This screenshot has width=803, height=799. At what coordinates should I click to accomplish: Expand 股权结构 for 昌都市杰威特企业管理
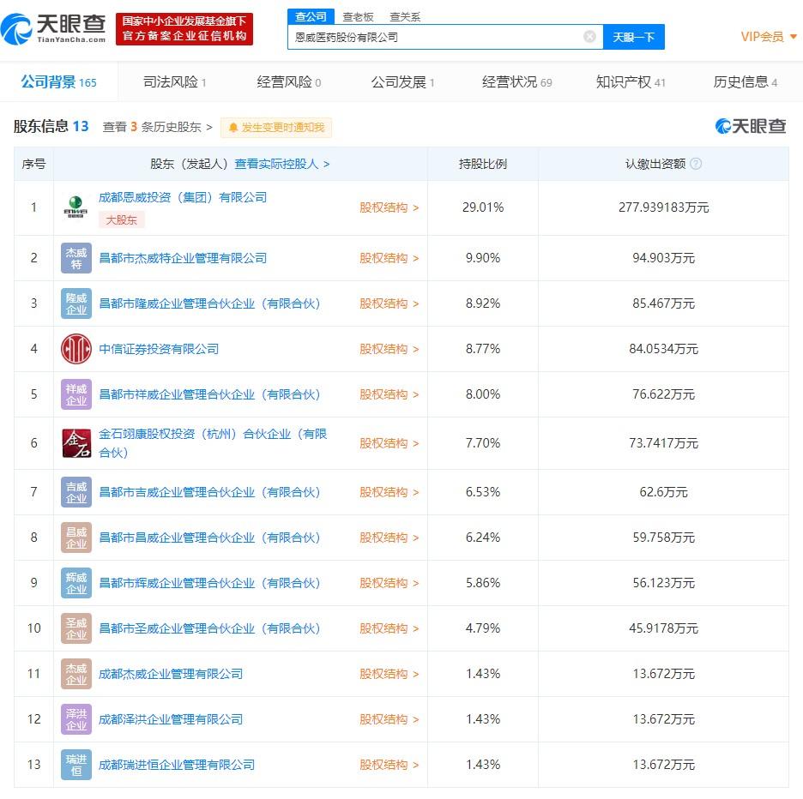click(x=389, y=258)
